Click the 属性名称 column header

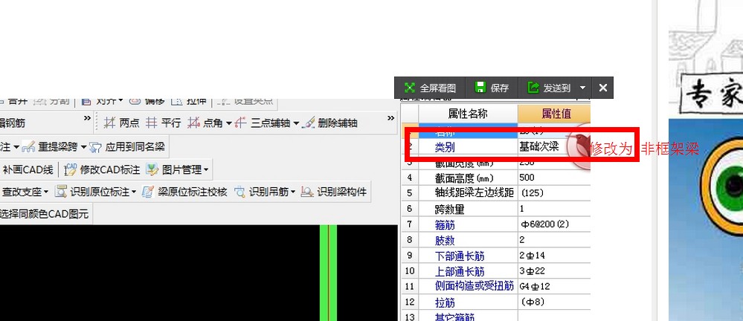click(468, 114)
